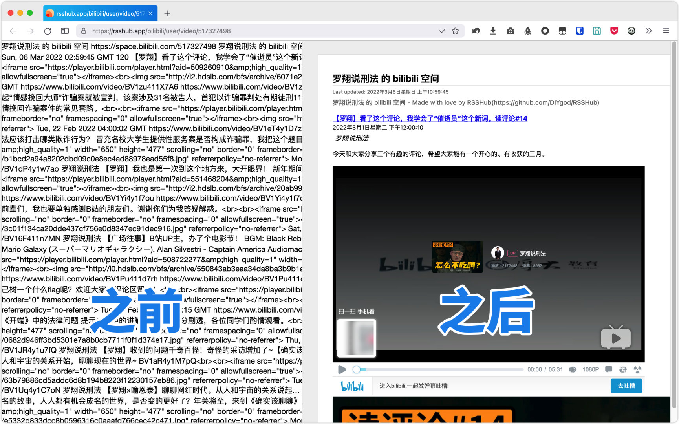679x424 pixels.
Task: Open the browser hamburger menu
Action: point(666,31)
